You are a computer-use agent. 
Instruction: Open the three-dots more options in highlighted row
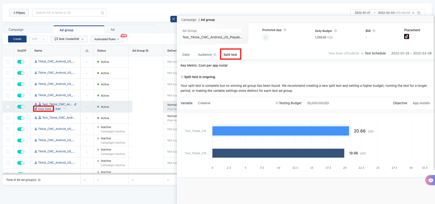click(x=65, y=109)
